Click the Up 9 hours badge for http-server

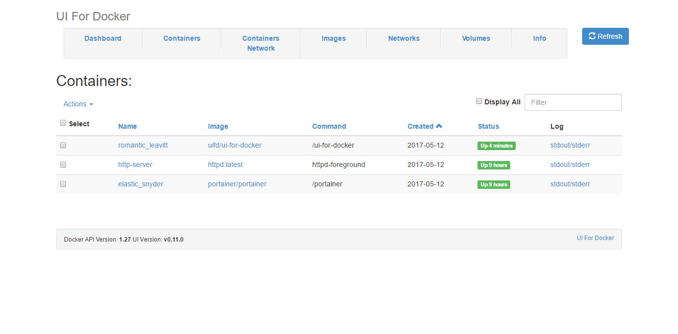pos(493,165)
